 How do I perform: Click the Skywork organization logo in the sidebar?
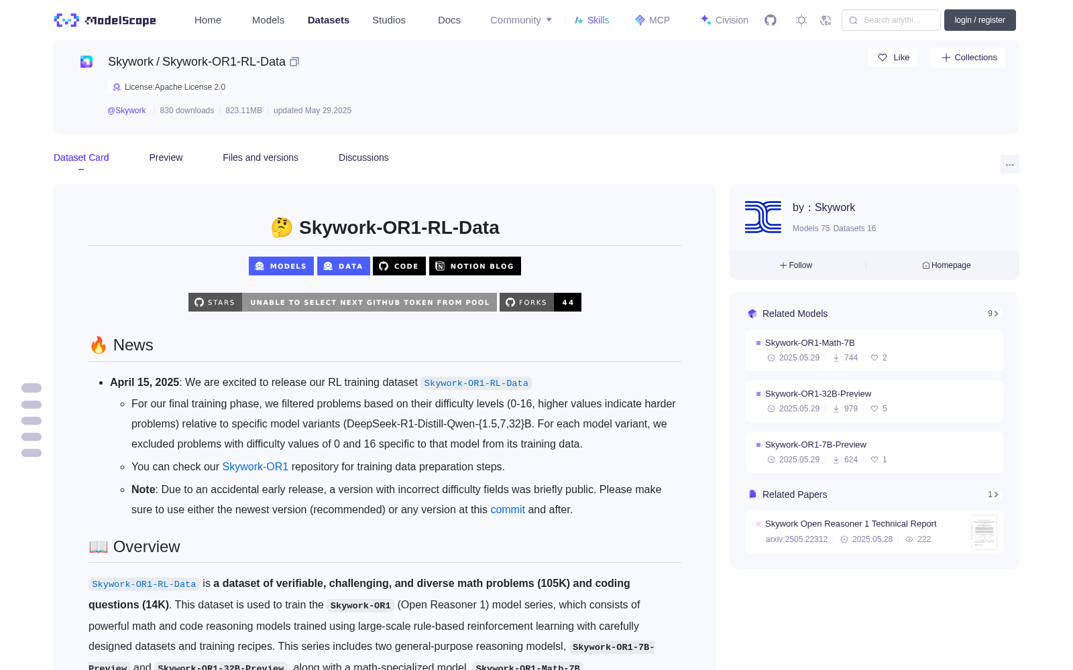pyautogui.click(x=763, y=217)
